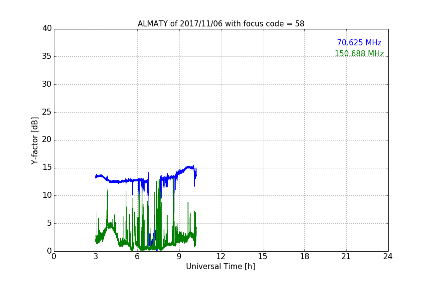The height and width of the screenshot is (287, 431).
Task: Click x-axis tick label '21'
Action: point(346,257)
